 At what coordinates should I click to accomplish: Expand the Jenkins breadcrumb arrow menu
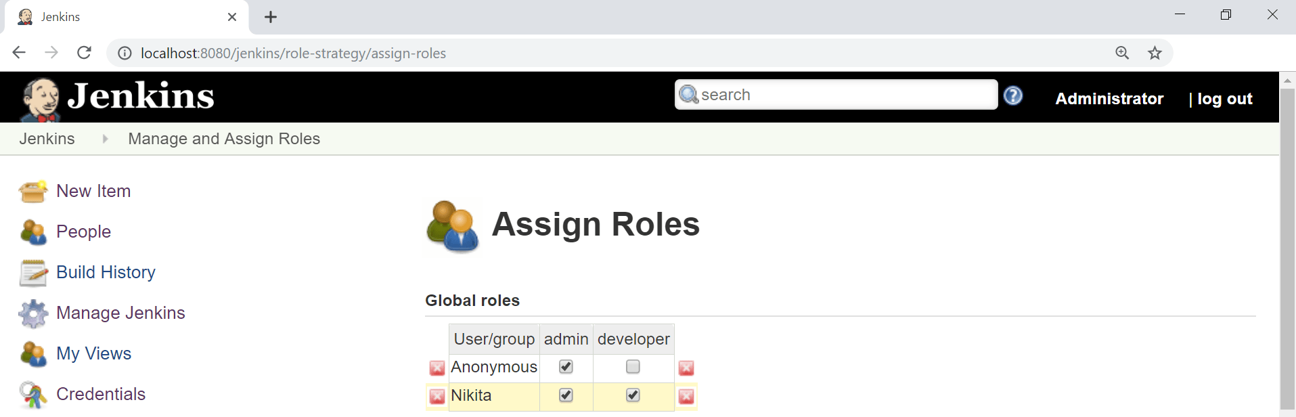[105, 139]
